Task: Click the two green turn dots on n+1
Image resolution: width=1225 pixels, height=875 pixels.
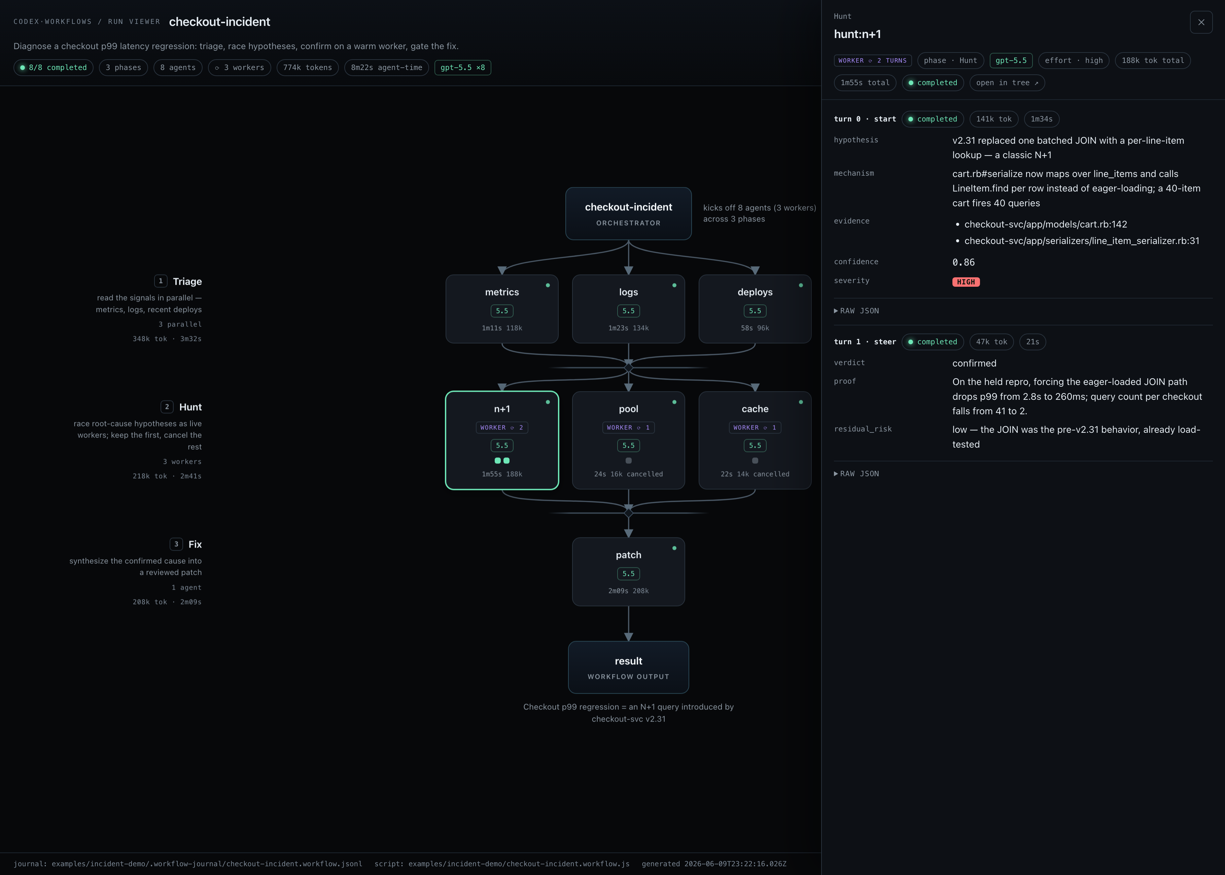Action: [x=501, y=461]
